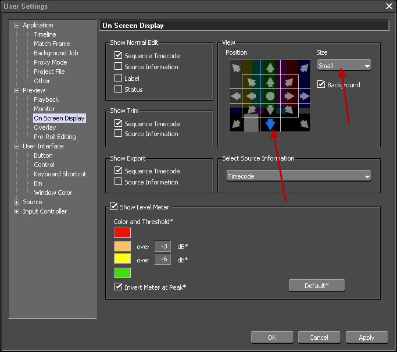The width and height of the screenshot is (397, 352).
Task: Disable the Show Level Meter checkbox
Action: click(x=113, y=207)
